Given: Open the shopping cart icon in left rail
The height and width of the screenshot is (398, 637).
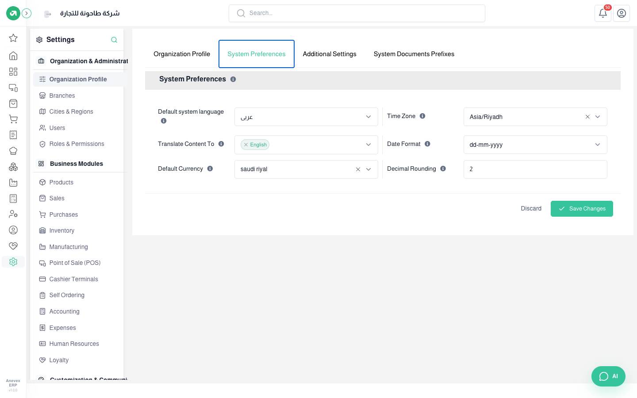Looking at the screenshot, I should click(x=13, y=119).
